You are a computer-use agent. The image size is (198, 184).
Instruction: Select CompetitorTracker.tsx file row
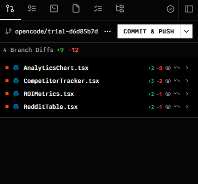(x=99, y=81)
